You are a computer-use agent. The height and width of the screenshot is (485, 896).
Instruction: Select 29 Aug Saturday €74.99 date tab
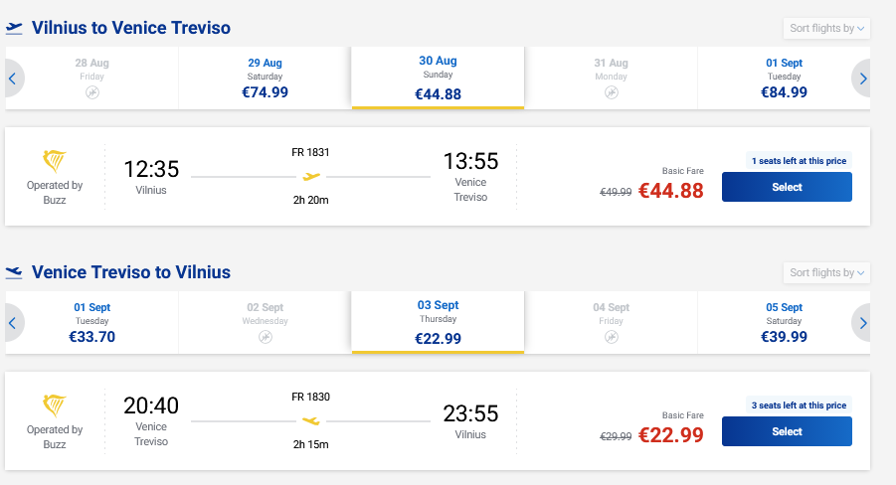(x=265, y=79)
